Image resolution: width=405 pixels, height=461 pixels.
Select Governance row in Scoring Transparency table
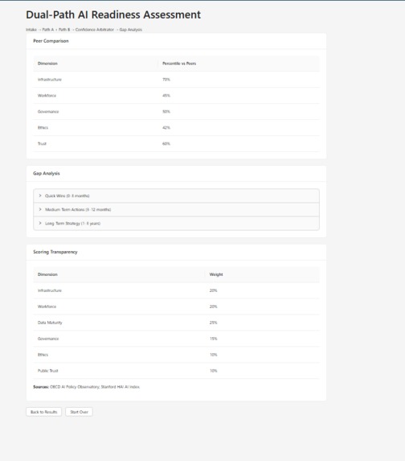click(176, 339)
